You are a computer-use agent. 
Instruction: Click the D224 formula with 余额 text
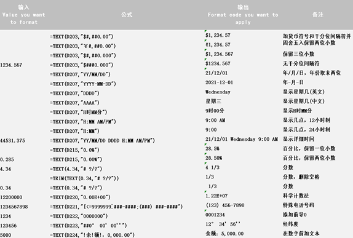click(92, 235)
